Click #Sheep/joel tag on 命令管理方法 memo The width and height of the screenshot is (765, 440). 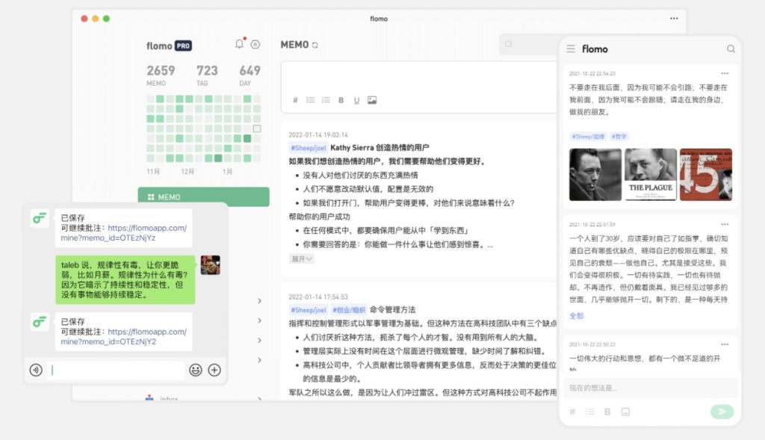pos(309,310)
